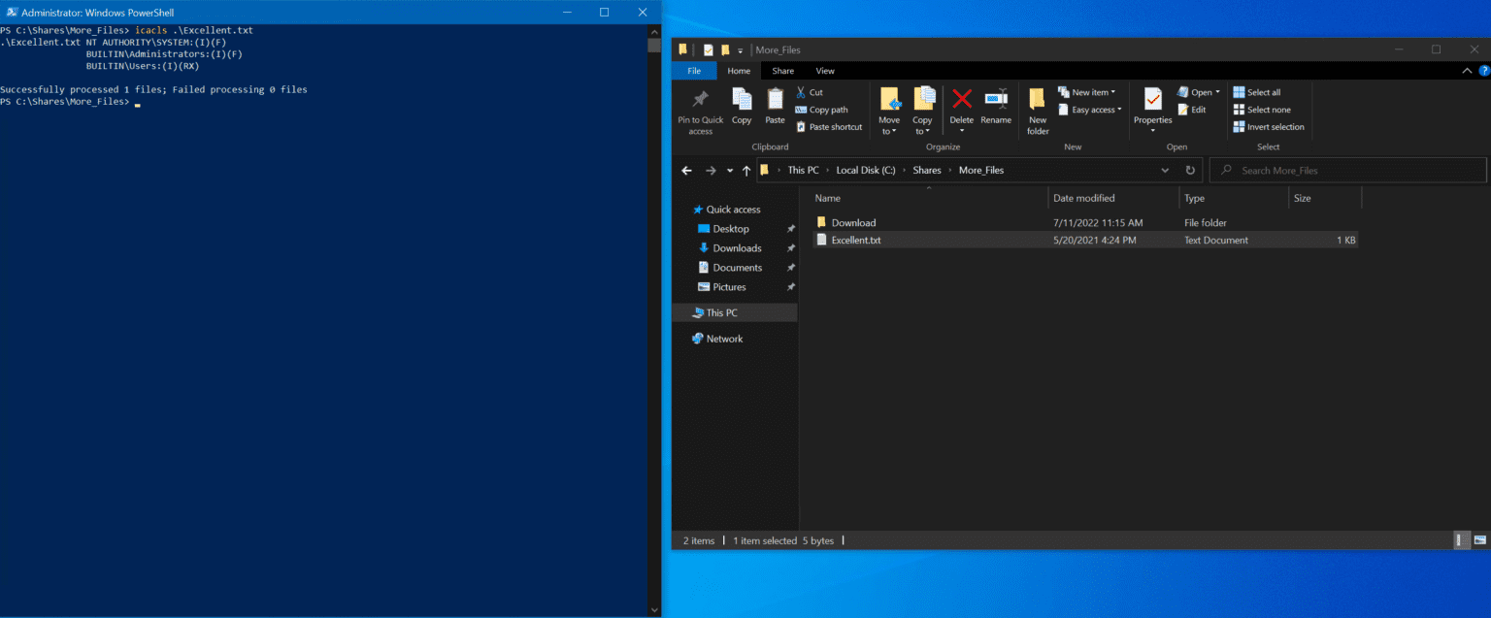Switch to large icons view layout
The image size is (1491, 618).
1479,540
